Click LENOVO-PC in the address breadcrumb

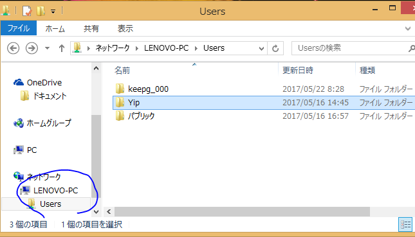click(x=166, y=48)
